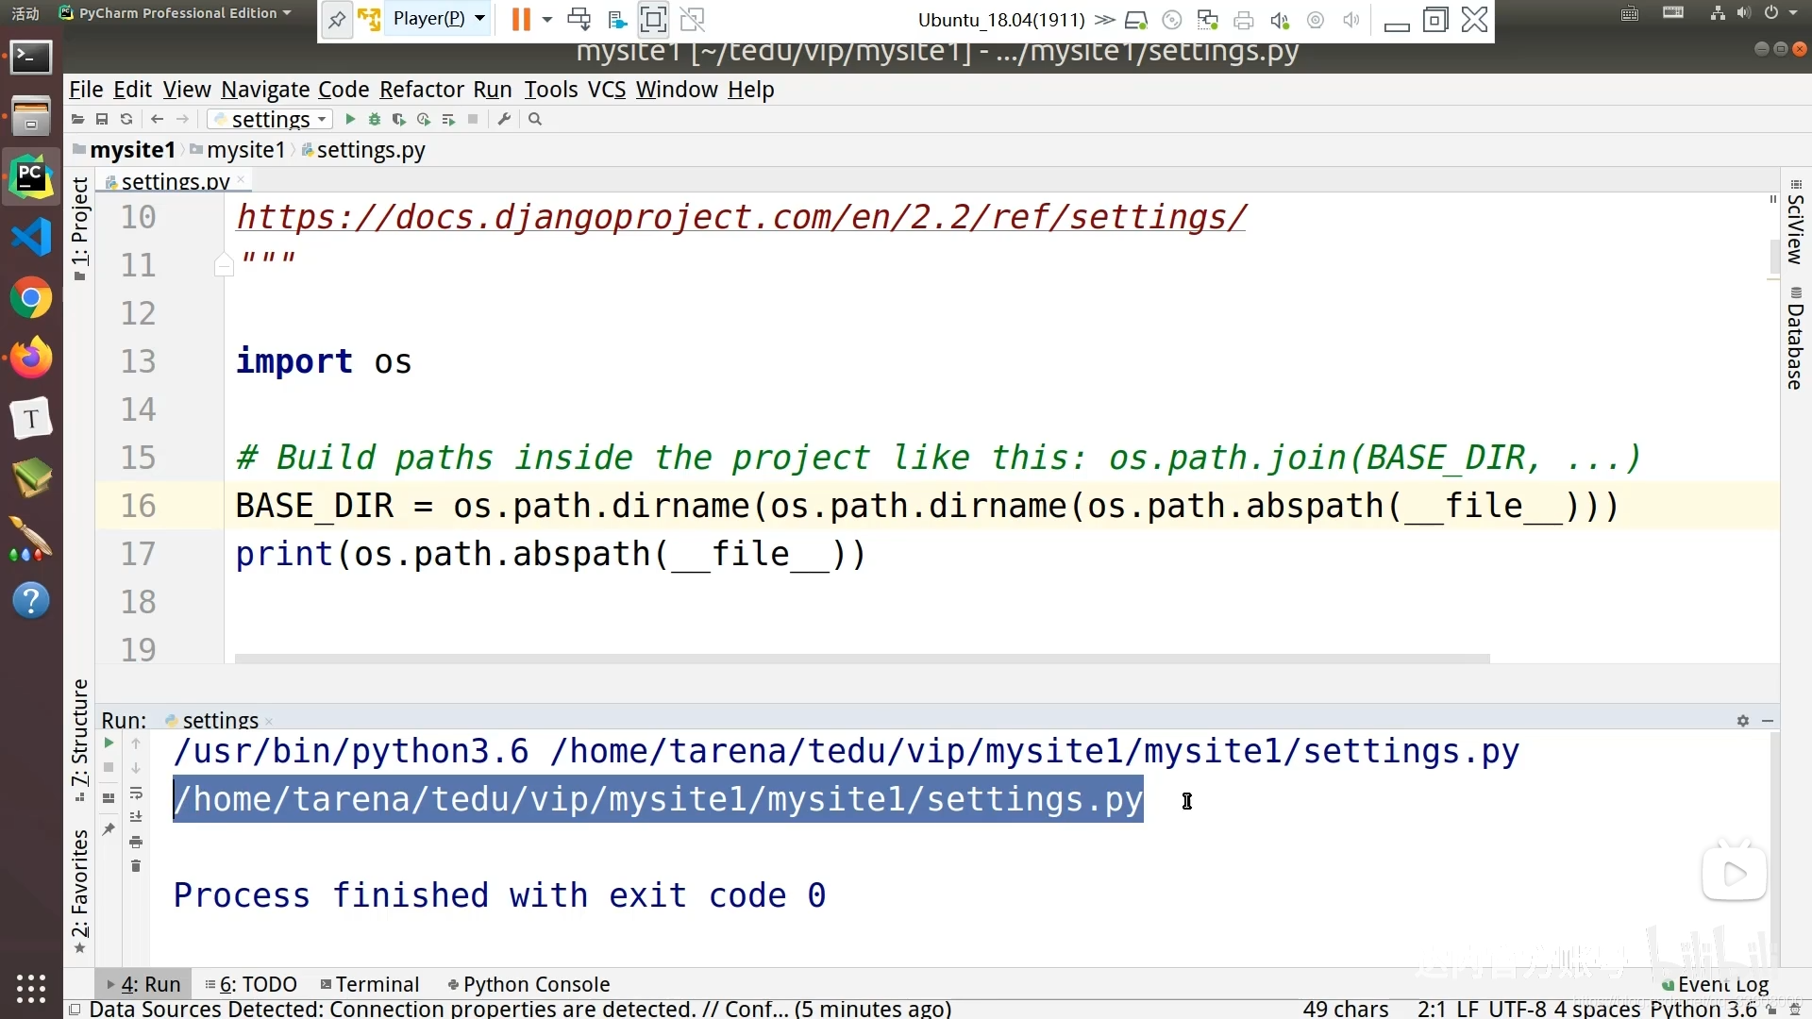
Task: Open settings via the wrench icon
Action: coord(504,120)
